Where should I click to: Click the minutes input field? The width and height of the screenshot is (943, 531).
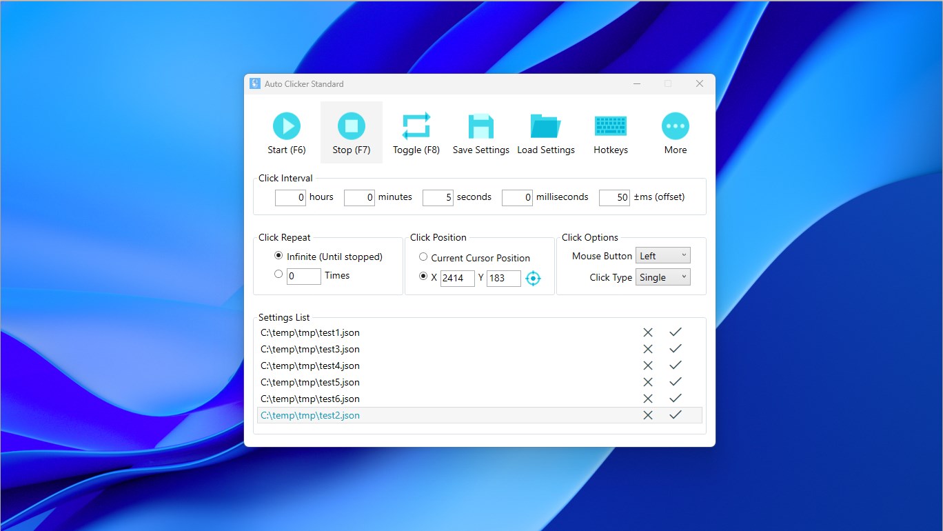pyautogui.click(x=359, y=198)
